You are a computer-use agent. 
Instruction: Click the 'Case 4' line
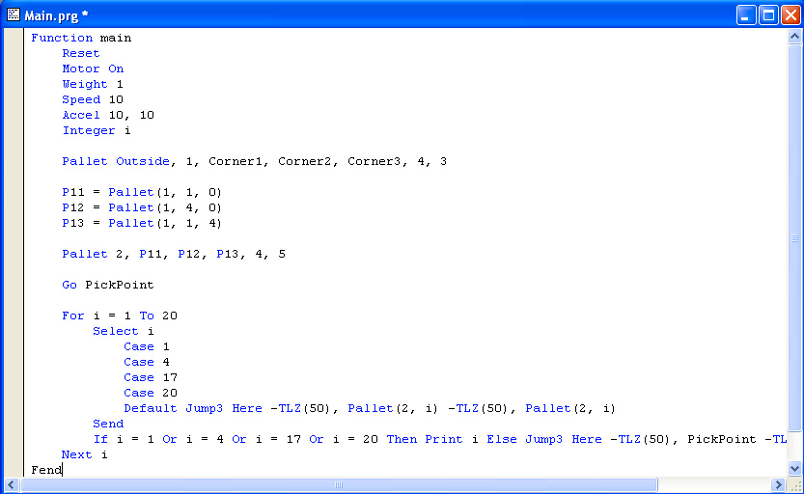146,361
